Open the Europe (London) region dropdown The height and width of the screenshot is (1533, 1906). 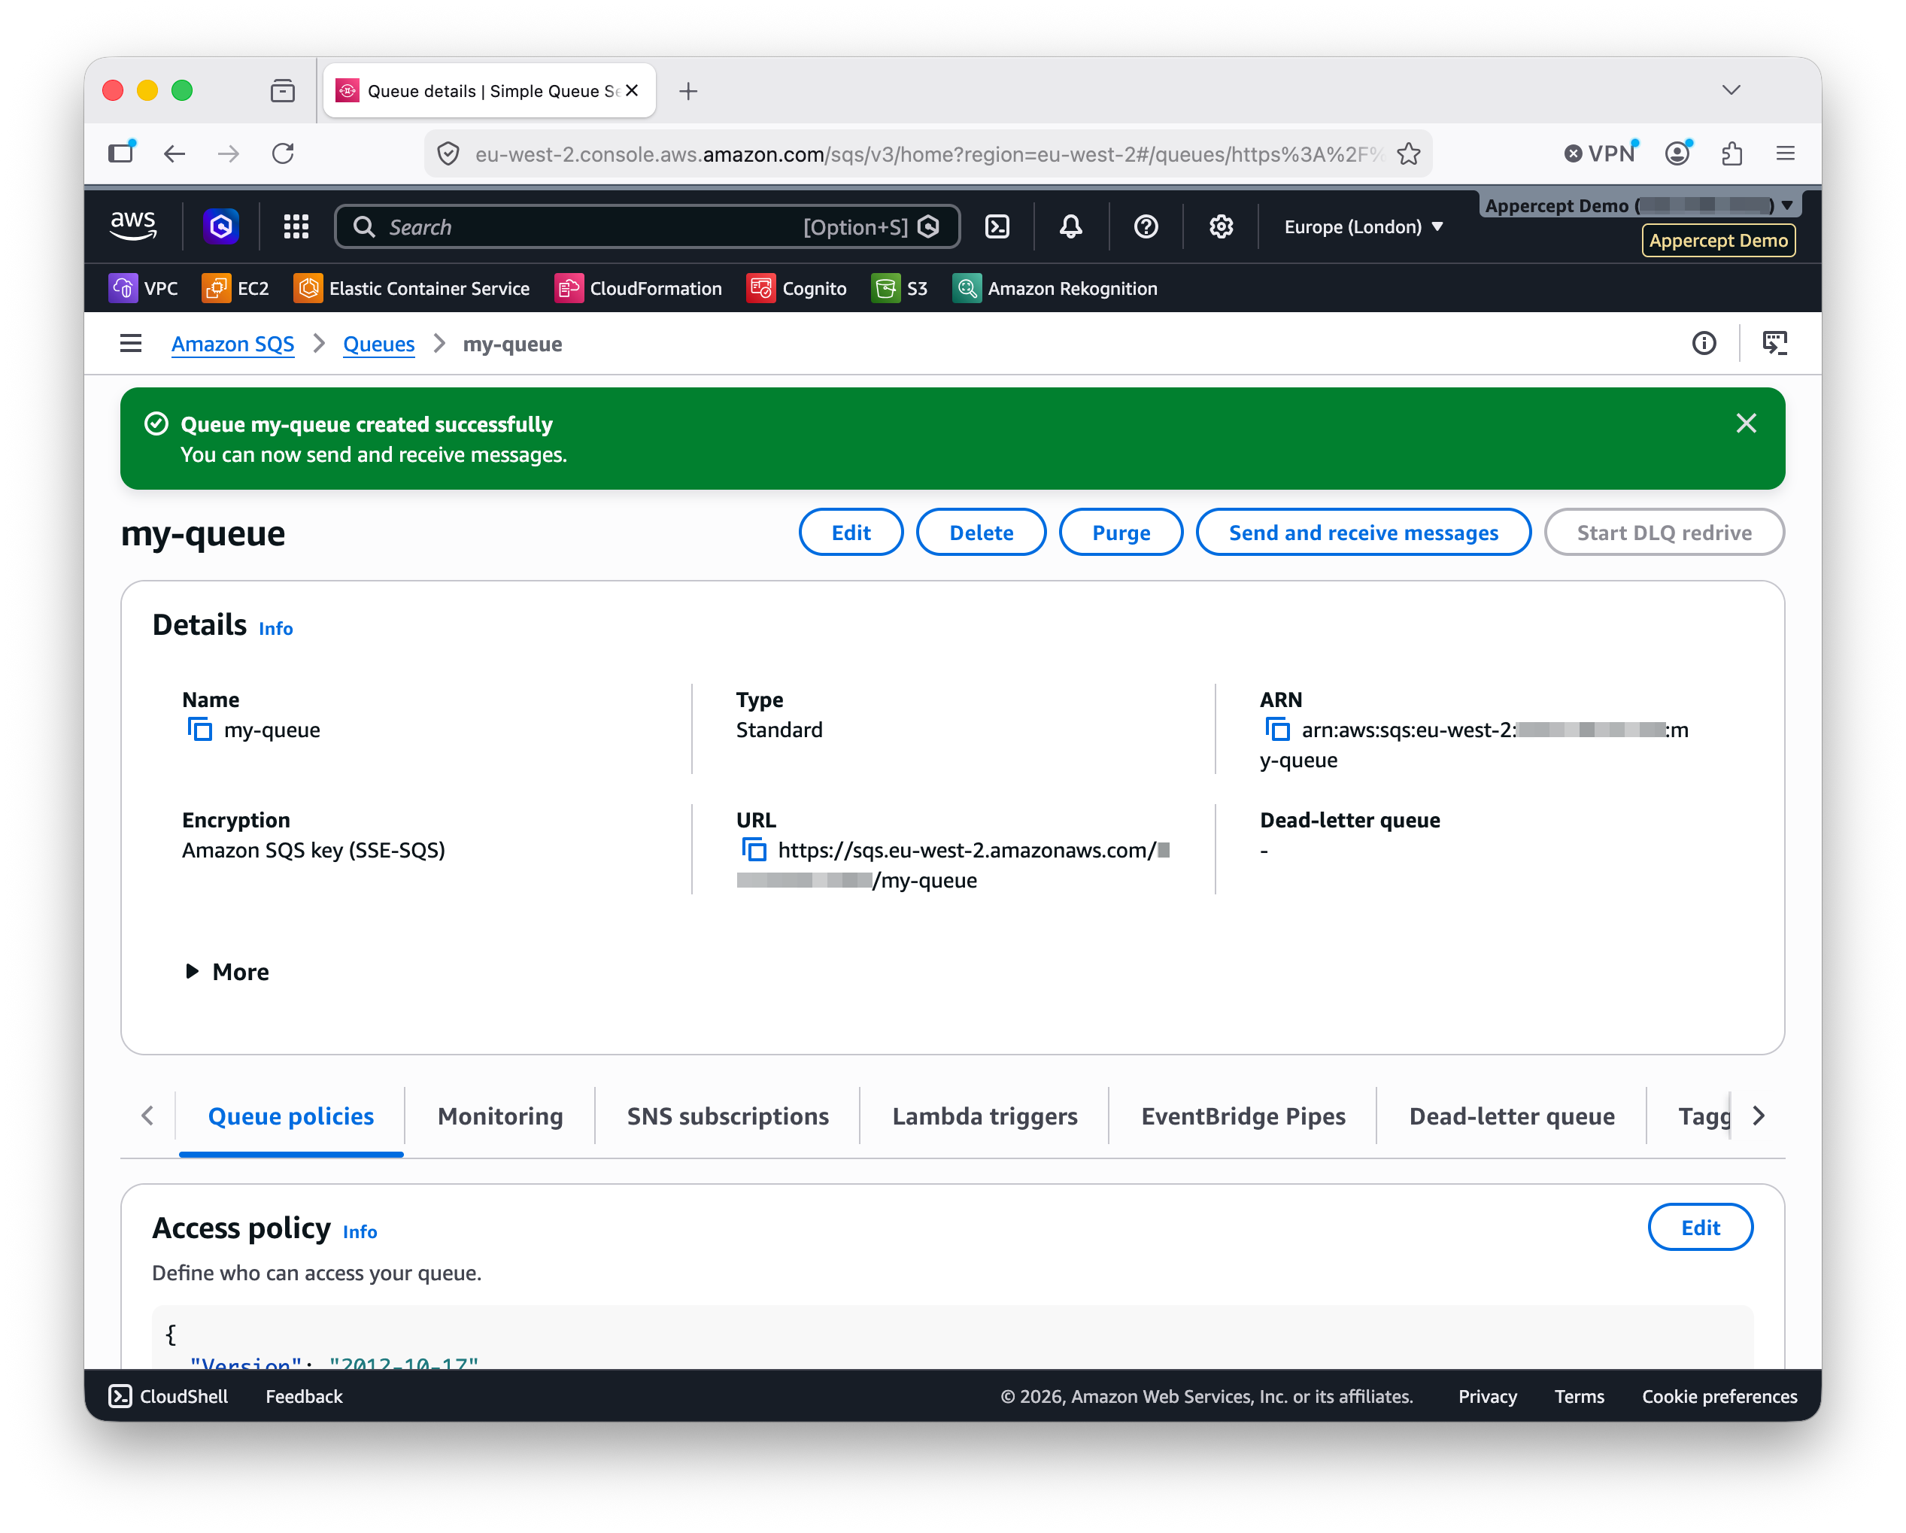[x=1362, y=227]
